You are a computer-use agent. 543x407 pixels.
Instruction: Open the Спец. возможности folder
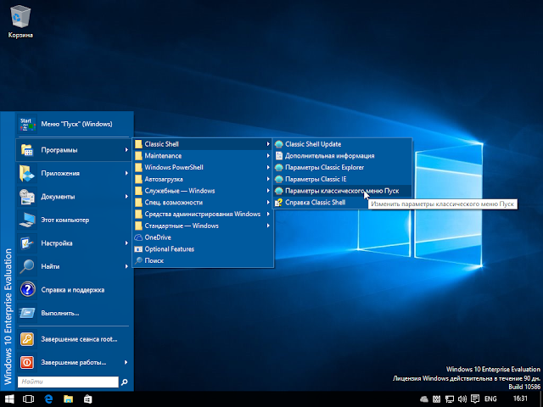coord(203,203)
